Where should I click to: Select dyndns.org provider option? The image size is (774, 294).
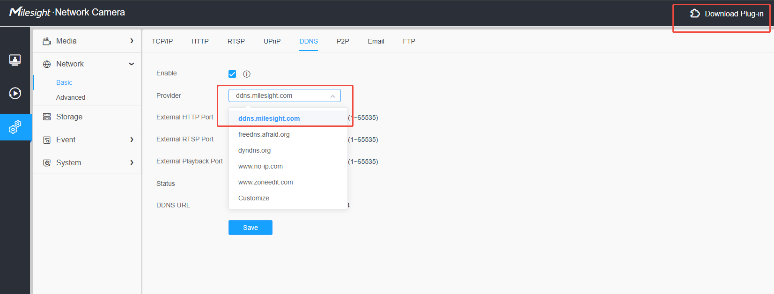point(288,150)
